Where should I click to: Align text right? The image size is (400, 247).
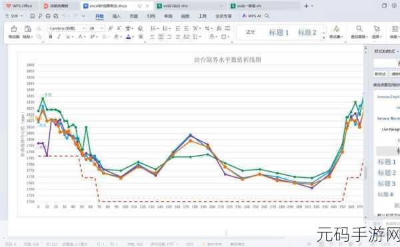(169, 37)
